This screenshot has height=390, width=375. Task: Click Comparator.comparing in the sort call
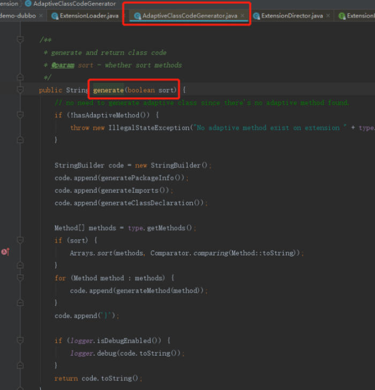pyautogui.click(x=189, y=253)
